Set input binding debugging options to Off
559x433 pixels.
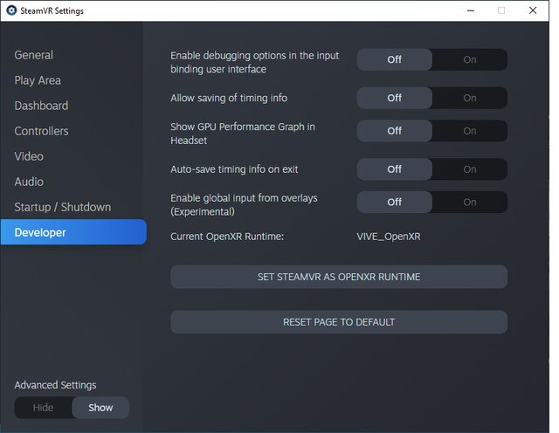click(x=394, y=59)
